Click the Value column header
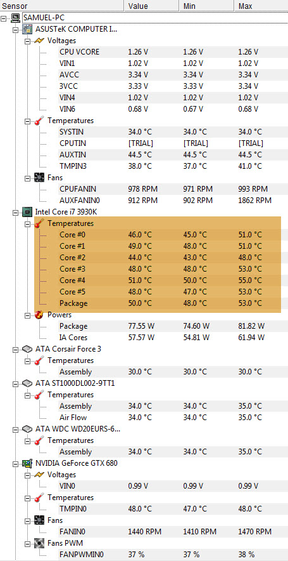Viewport: 288px width, 561px height. [x=151, y=6]
